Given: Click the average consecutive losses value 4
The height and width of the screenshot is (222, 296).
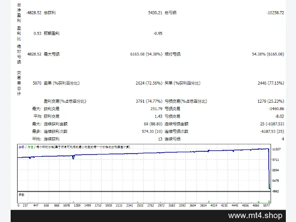Looking at the screenshot, I should 283,139.
